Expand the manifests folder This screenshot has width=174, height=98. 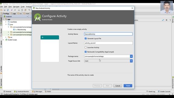pos(6,22)
